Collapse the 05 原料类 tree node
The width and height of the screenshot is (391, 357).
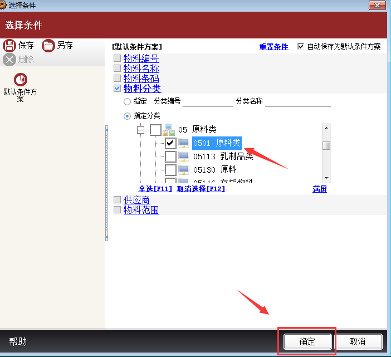(141, 130)
